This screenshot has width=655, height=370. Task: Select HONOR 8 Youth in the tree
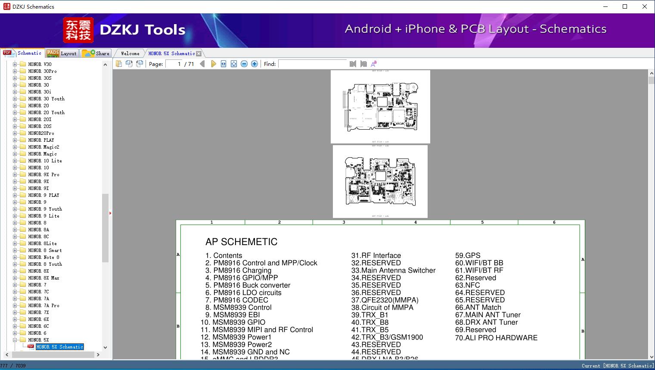pyautogui.click(x=45, y=264)
